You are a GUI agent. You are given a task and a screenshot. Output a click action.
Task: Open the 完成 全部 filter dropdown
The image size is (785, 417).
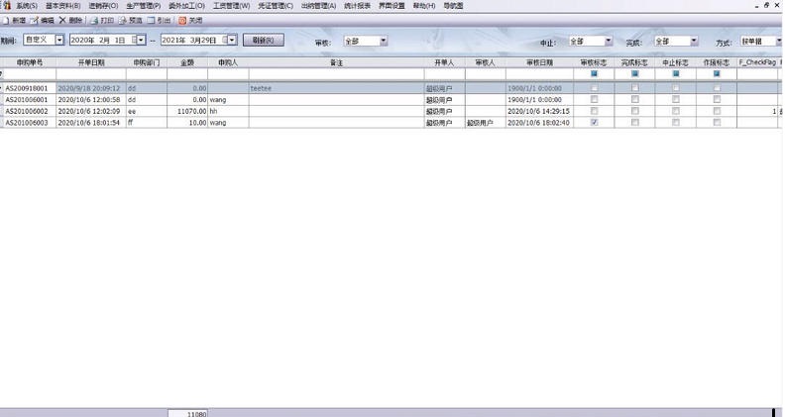coord(694,41)
